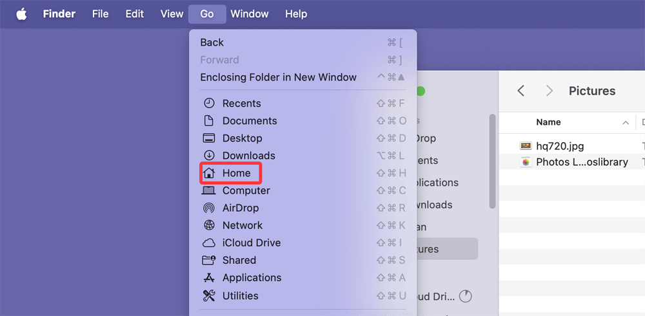Open the Apple menu
The image size is (645, 316).
point(21,14)
